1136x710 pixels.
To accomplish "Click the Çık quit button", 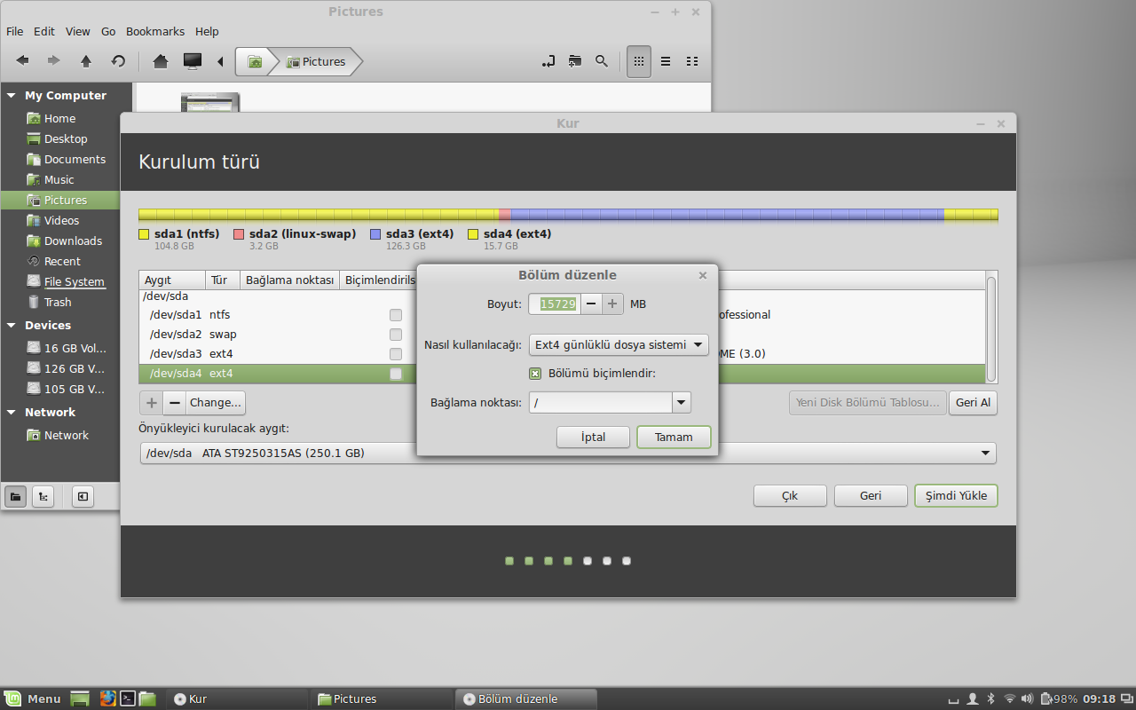I will coord(790,496).
